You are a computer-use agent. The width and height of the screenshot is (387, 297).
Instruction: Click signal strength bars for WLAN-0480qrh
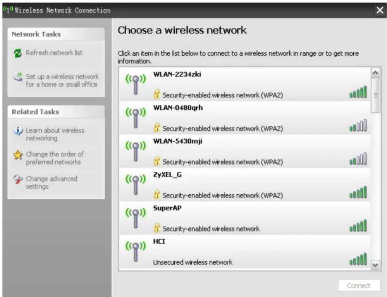(358, 126)
